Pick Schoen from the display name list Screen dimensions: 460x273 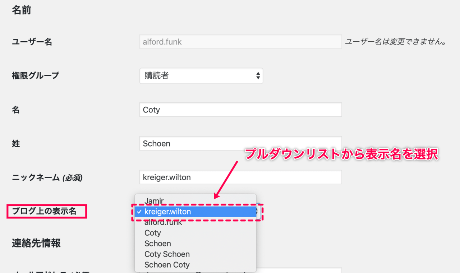tap(195, 244)
